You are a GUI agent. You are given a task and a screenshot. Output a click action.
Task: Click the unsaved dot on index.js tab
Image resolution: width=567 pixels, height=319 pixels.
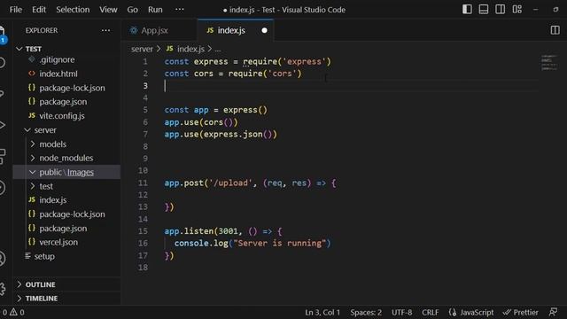tap(264, 30)
